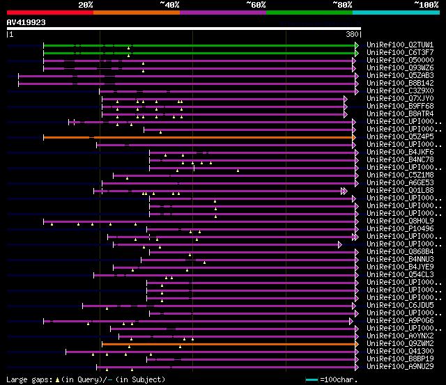Select hit name UniRef100_Q01L88
The height and width of the screenshot is (385, 446).
pos(400,191)
